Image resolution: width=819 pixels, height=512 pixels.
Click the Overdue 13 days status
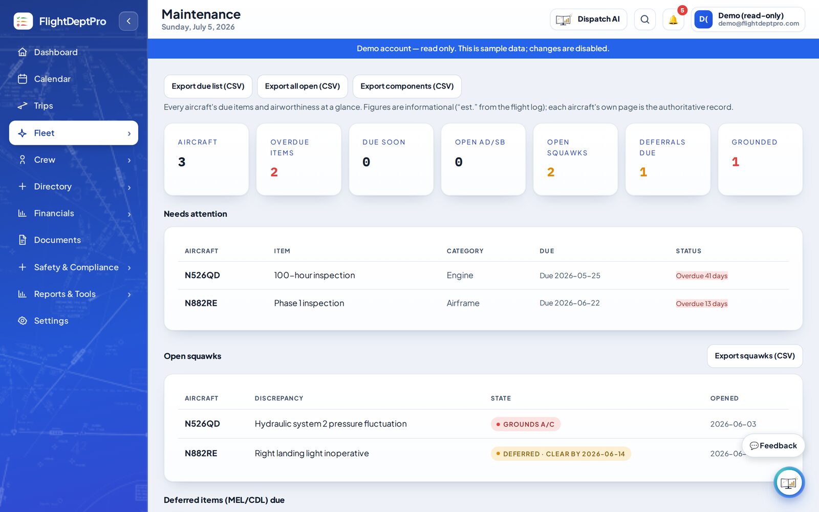[x=701, y=304]
